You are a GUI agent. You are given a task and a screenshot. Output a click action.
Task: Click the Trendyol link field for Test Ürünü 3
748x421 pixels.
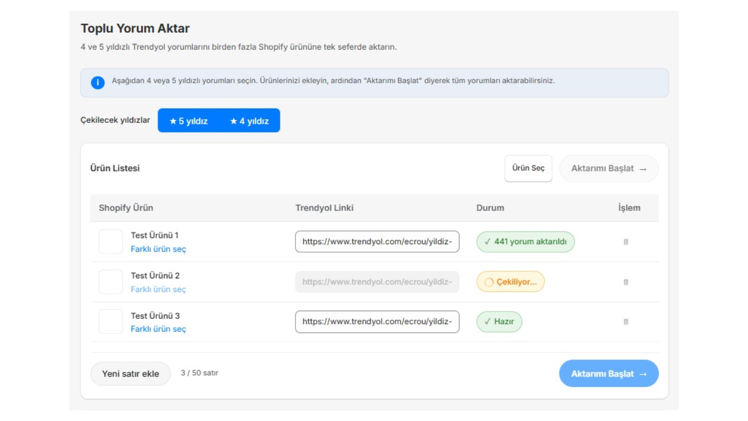pos(377,322)
